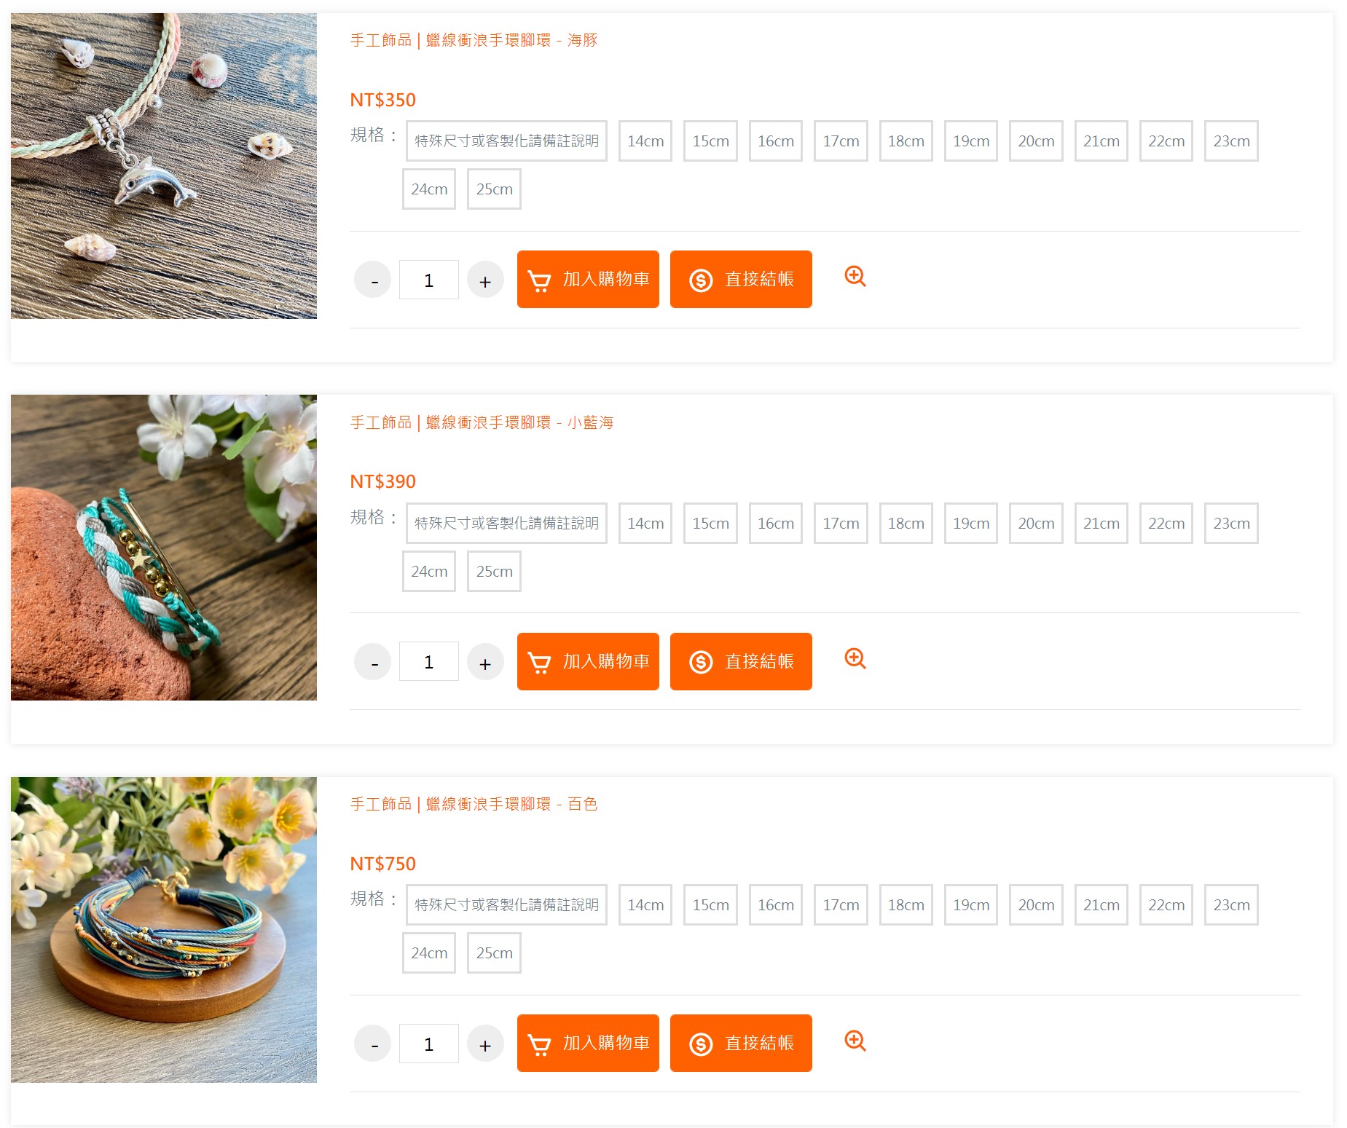Viewport: 1347px width, 1128px height.
Task: Select 25cm size for NT$750 bracelet
Action: coord(494,953)
